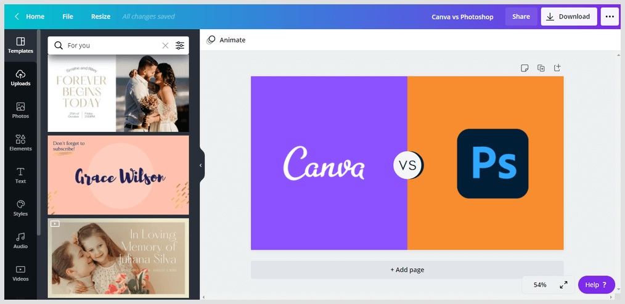Open the File menu

(68, 17)
